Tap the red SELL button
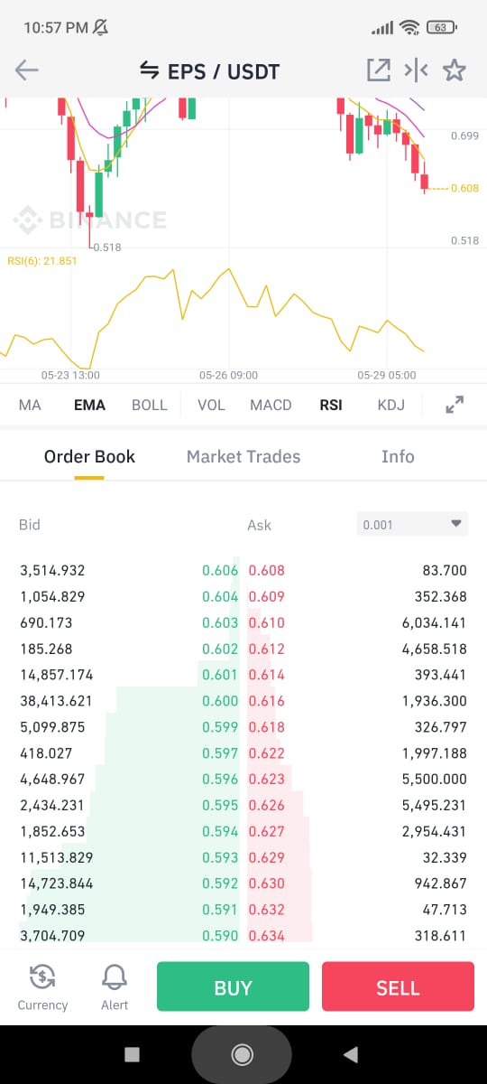Viewport: 487px width, 1084px height. tap(398, 987)
